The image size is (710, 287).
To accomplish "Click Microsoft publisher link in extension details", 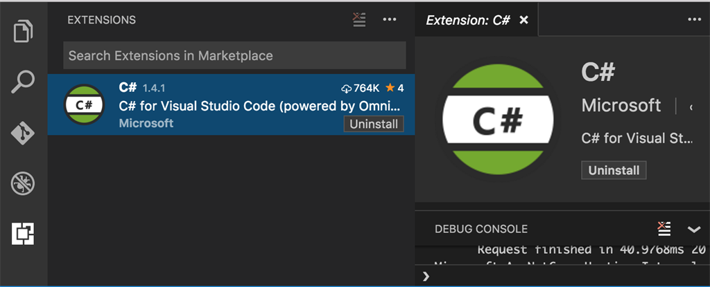I will tap(621, 105).
